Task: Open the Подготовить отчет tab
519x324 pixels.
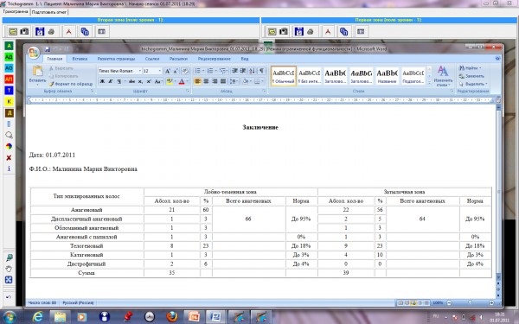Action: [x=49, y=12]
